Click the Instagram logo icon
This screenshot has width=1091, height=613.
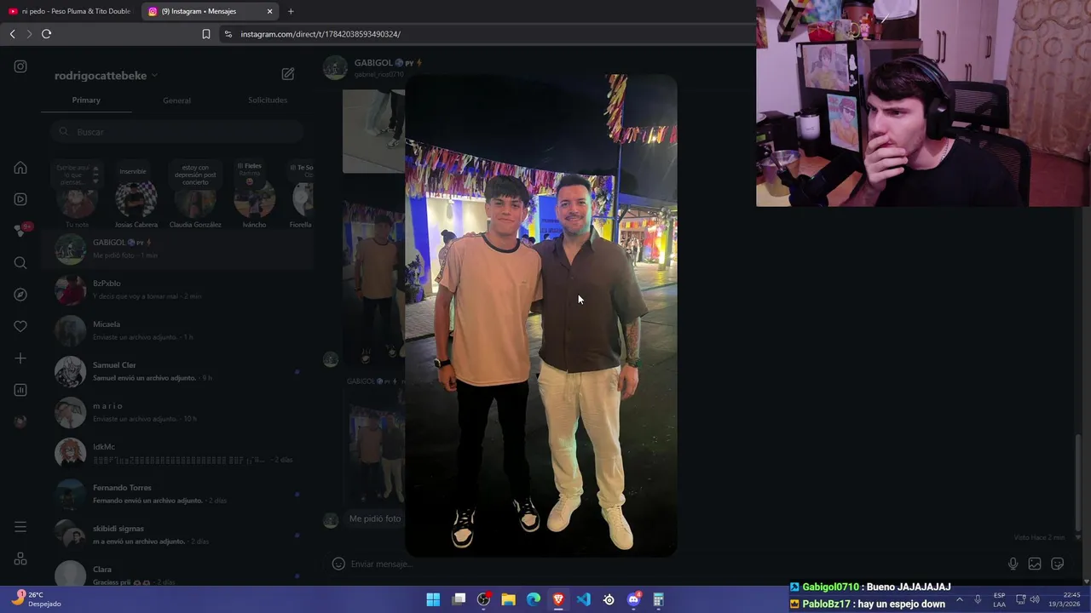tap(20, 66)
